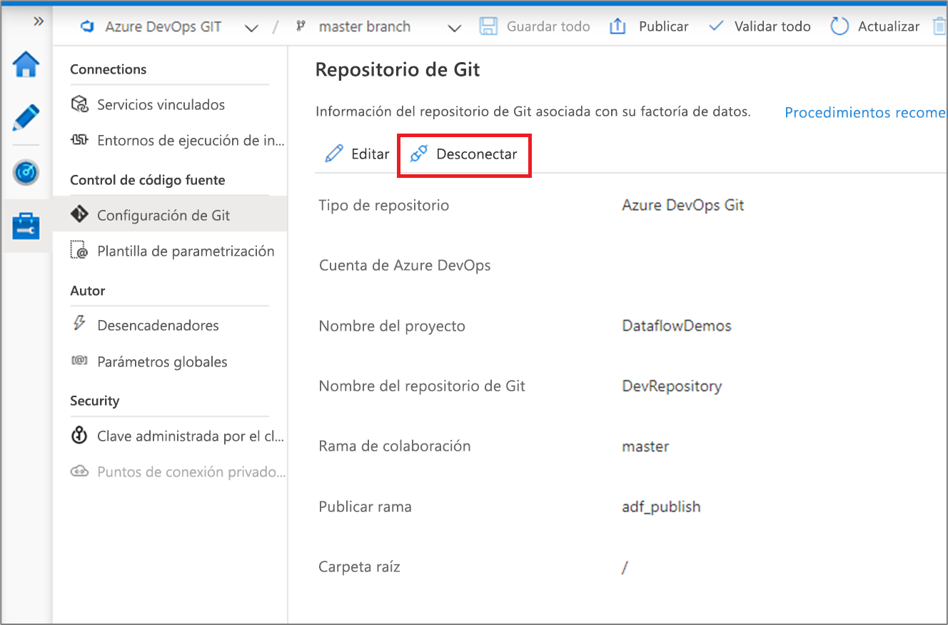The width and height of the screenshot is (948, 625).
Task: Click the Editar button
Action: [357, 154]
